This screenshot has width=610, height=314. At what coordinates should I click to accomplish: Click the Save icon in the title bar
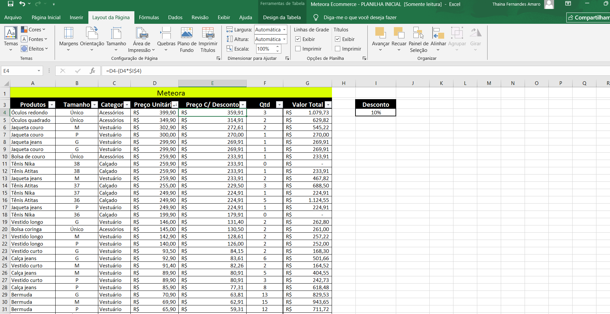(x=11, y=4)
